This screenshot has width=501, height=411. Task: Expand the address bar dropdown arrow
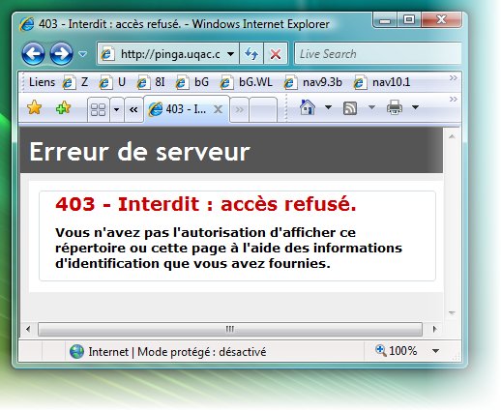coord(230,54)
